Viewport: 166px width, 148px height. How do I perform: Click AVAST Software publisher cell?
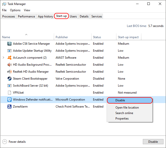point(66,58)
